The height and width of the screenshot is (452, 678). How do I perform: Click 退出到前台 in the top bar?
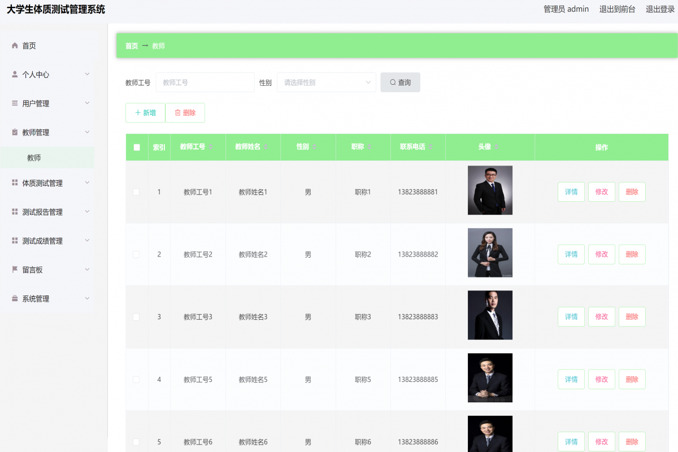point(617,9)
